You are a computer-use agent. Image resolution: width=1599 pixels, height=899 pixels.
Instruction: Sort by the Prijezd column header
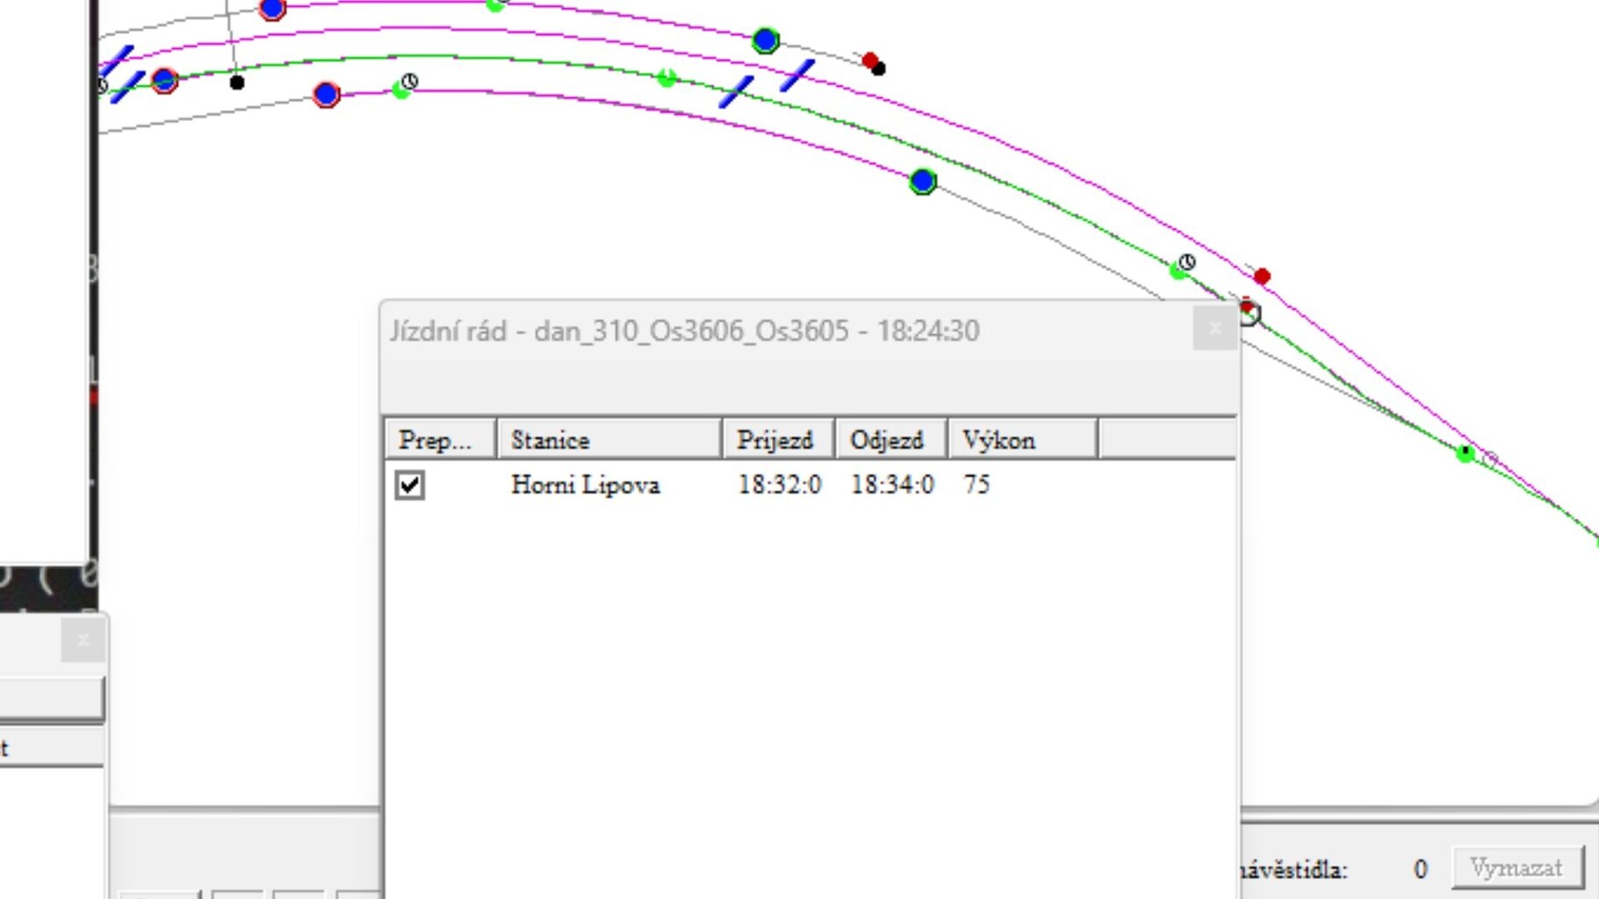tap(778, 439)
